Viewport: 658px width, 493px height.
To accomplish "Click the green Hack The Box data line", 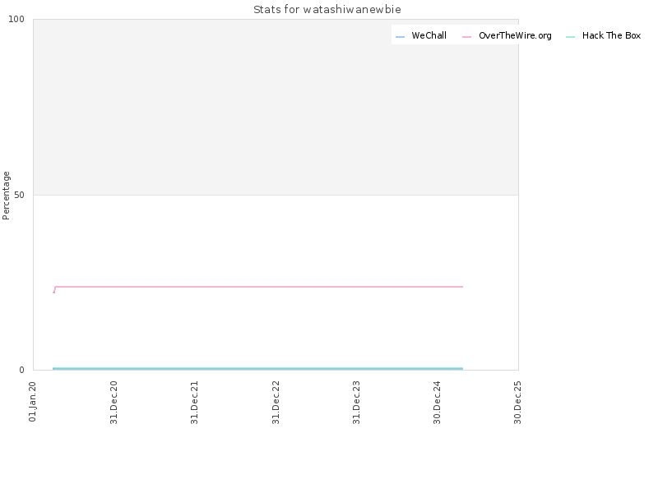I will (x=258, y=368).
